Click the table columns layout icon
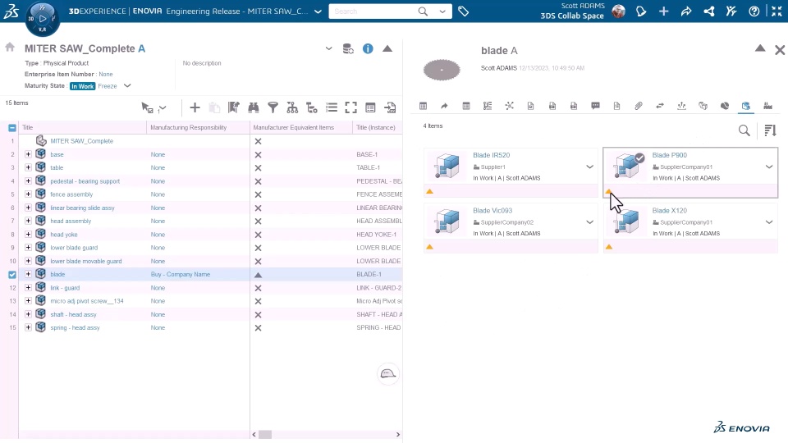This screenshot has height=443, width=788. pos(370,107)
